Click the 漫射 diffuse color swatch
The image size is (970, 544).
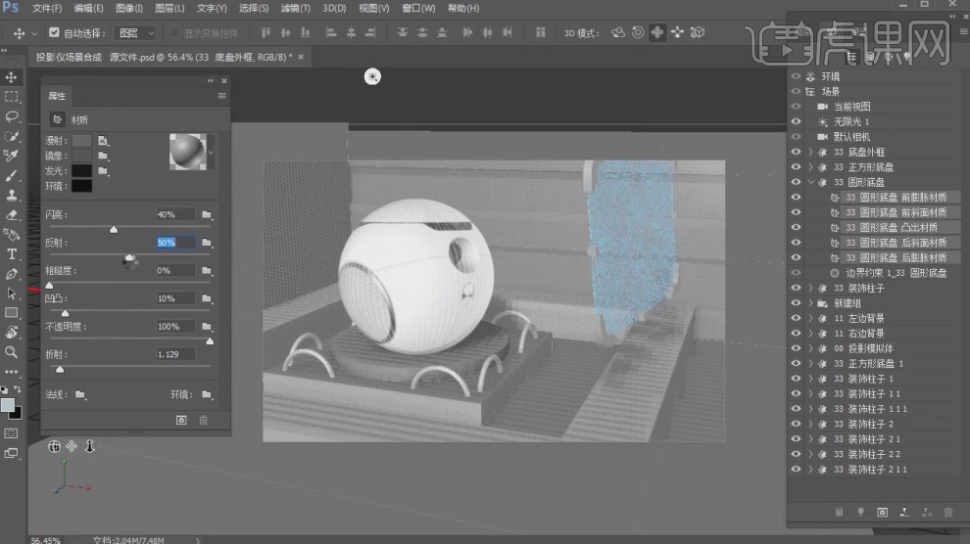tap(81, 141)
